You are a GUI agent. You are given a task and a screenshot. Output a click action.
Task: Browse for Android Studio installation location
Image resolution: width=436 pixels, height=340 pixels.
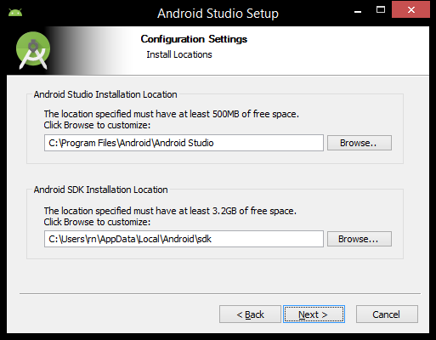click(x=360, y=143)
